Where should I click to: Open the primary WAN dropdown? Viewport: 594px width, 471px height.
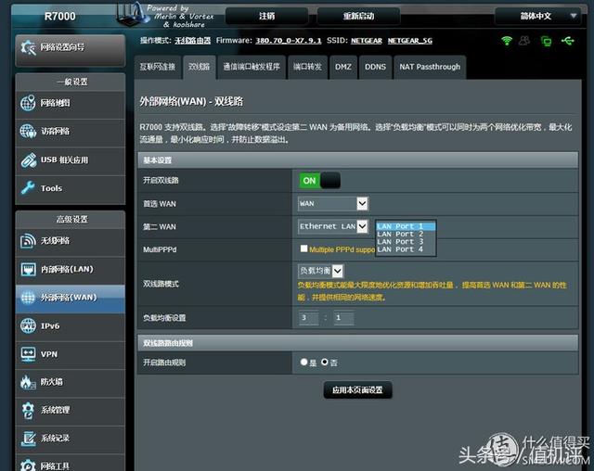pyautogui.click(x=332, y=204)
